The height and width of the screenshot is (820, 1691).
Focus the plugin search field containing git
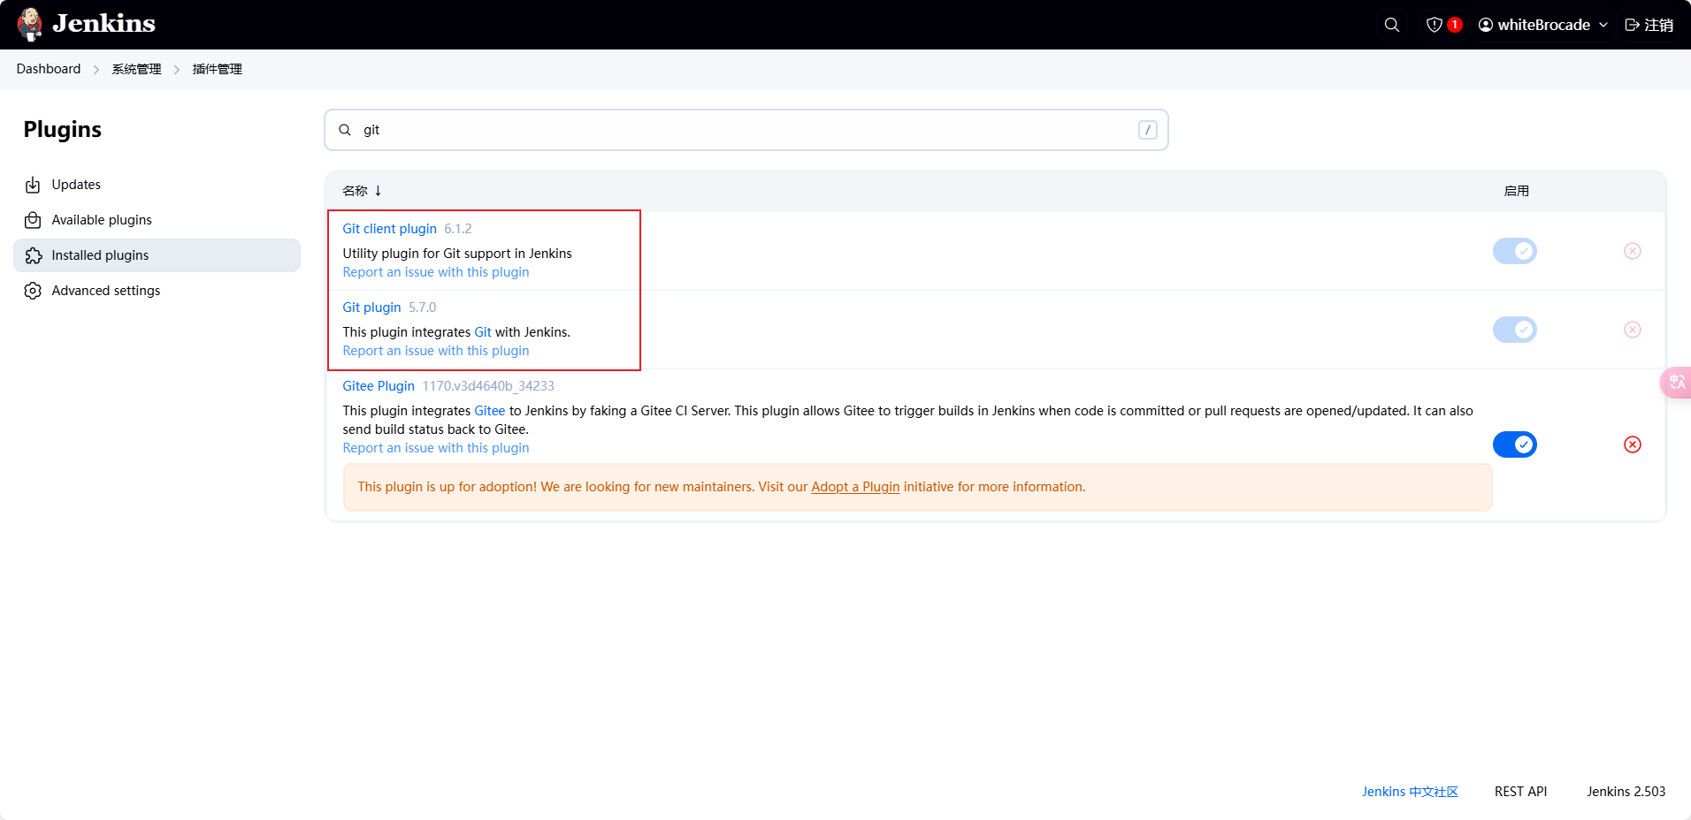pos(746,130)
